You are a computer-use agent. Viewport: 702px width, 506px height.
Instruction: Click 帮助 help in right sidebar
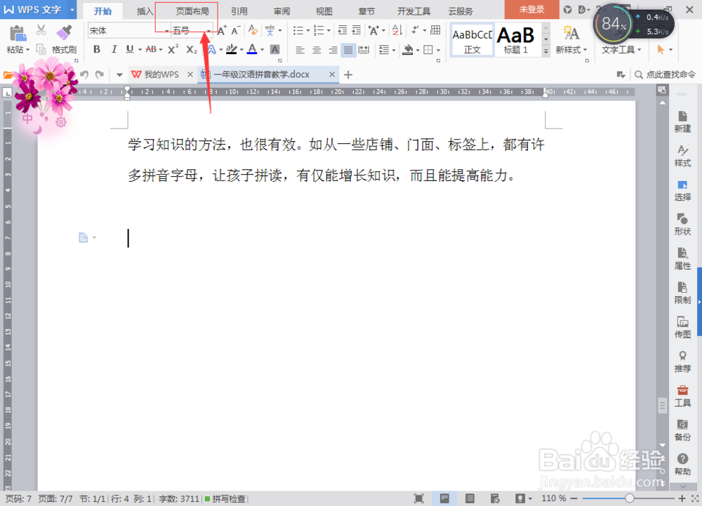[x=682, y=465]
